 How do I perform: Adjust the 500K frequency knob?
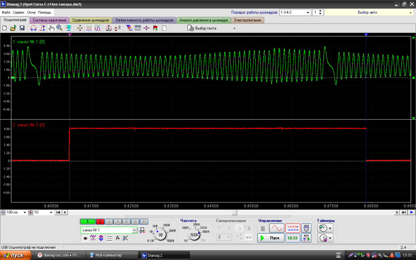(194, 234)
